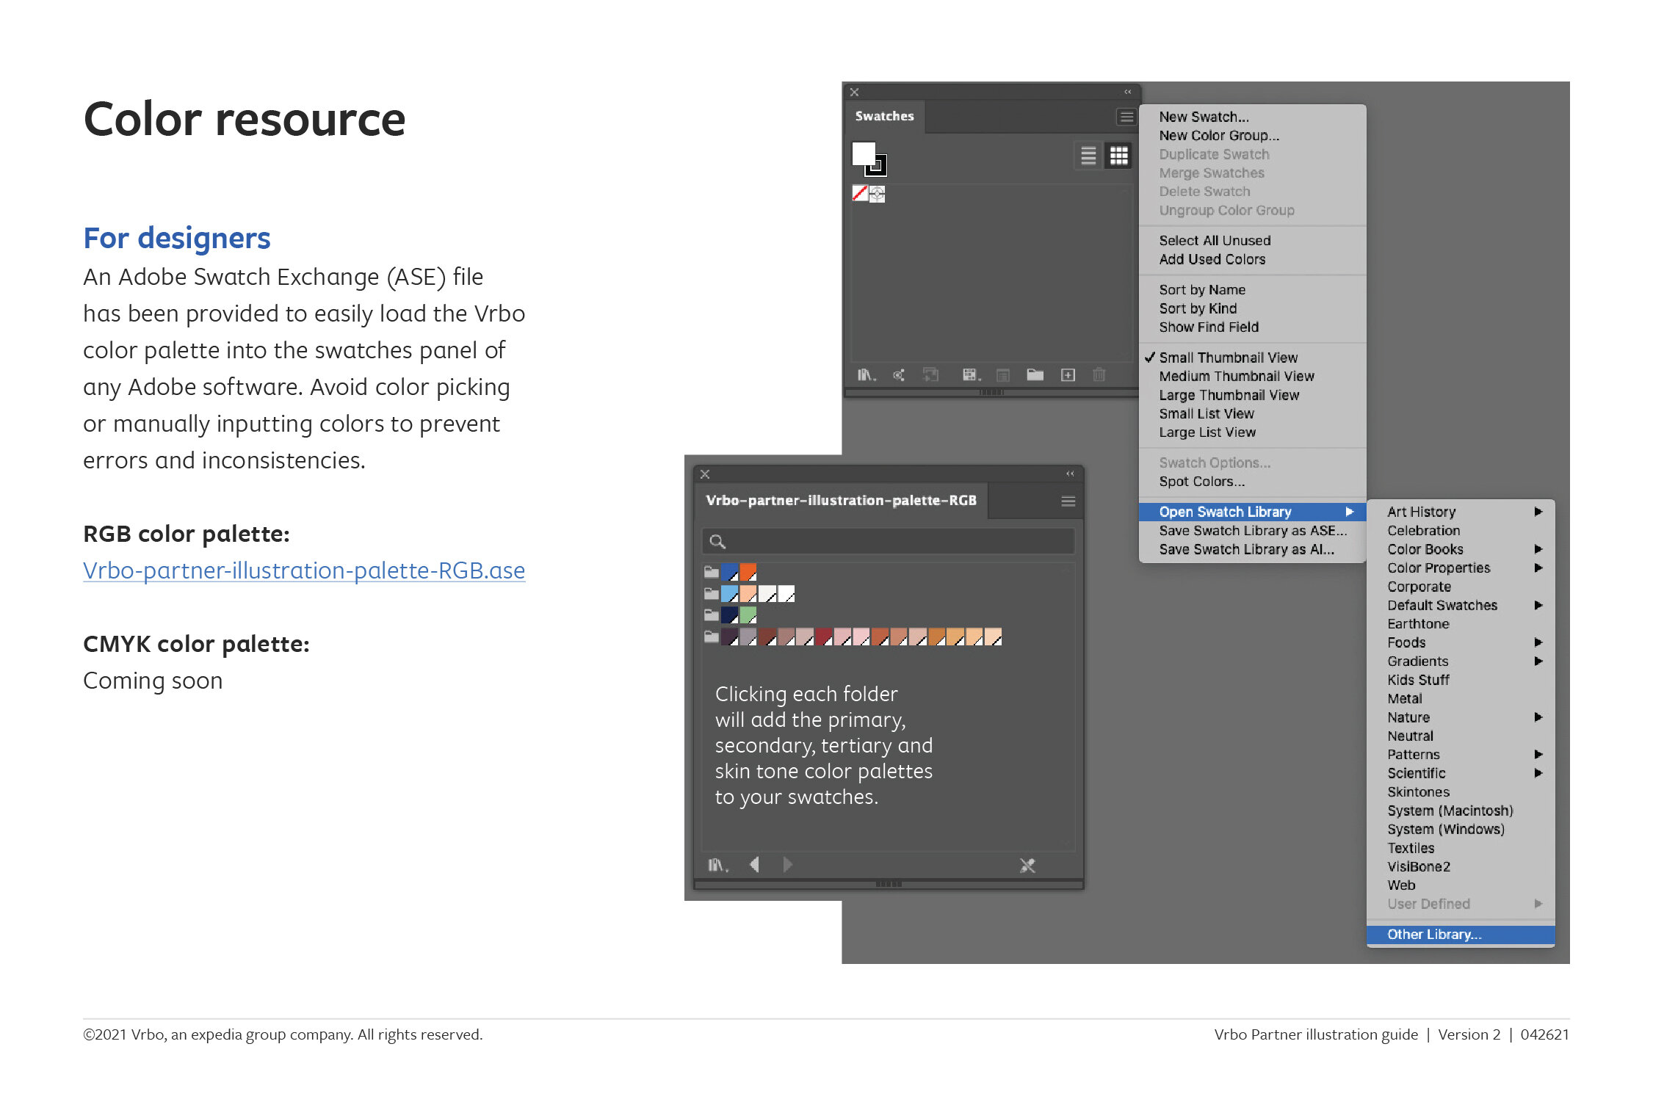Open Swatch Libraries menu icon in Swatches panel
Screen dimensions: 1653x1102
click(867, 375)
